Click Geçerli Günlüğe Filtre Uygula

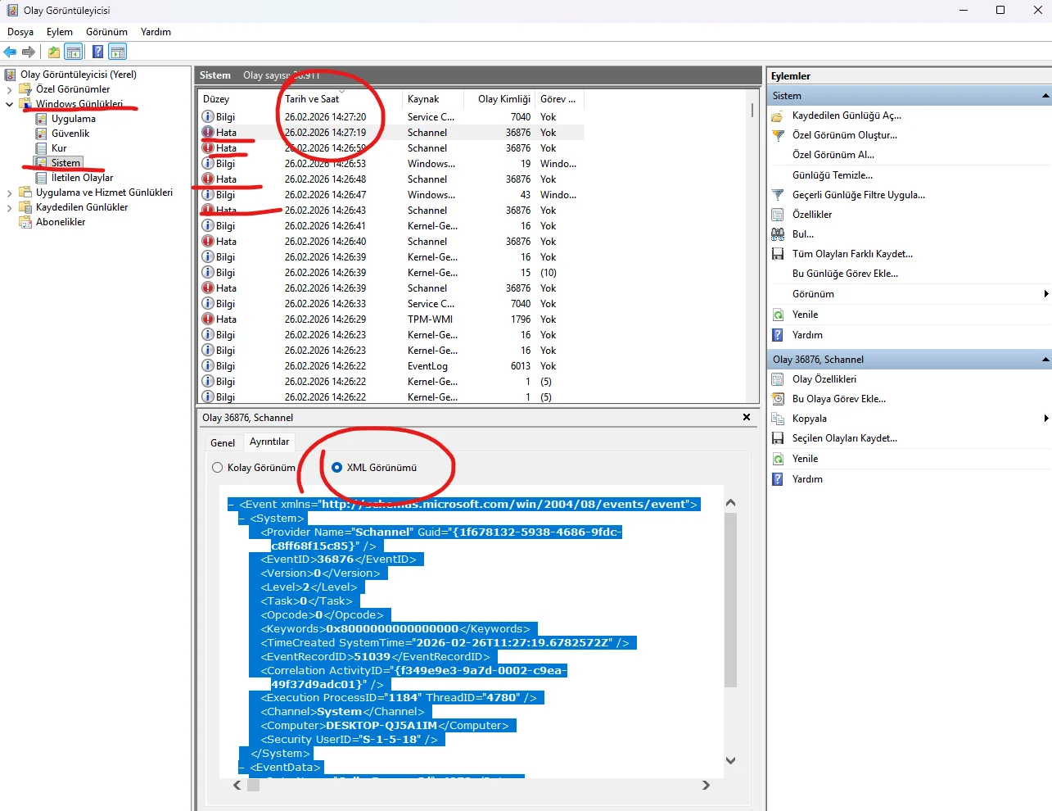tap(858, 195)
